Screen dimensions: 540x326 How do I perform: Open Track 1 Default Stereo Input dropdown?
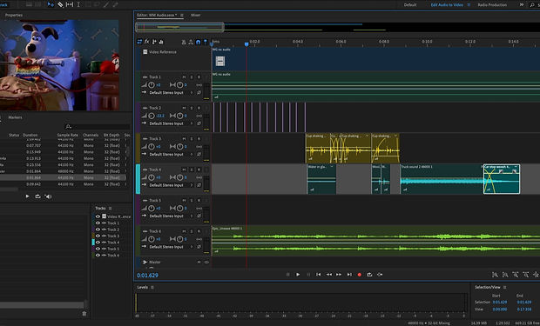(172, 92)
